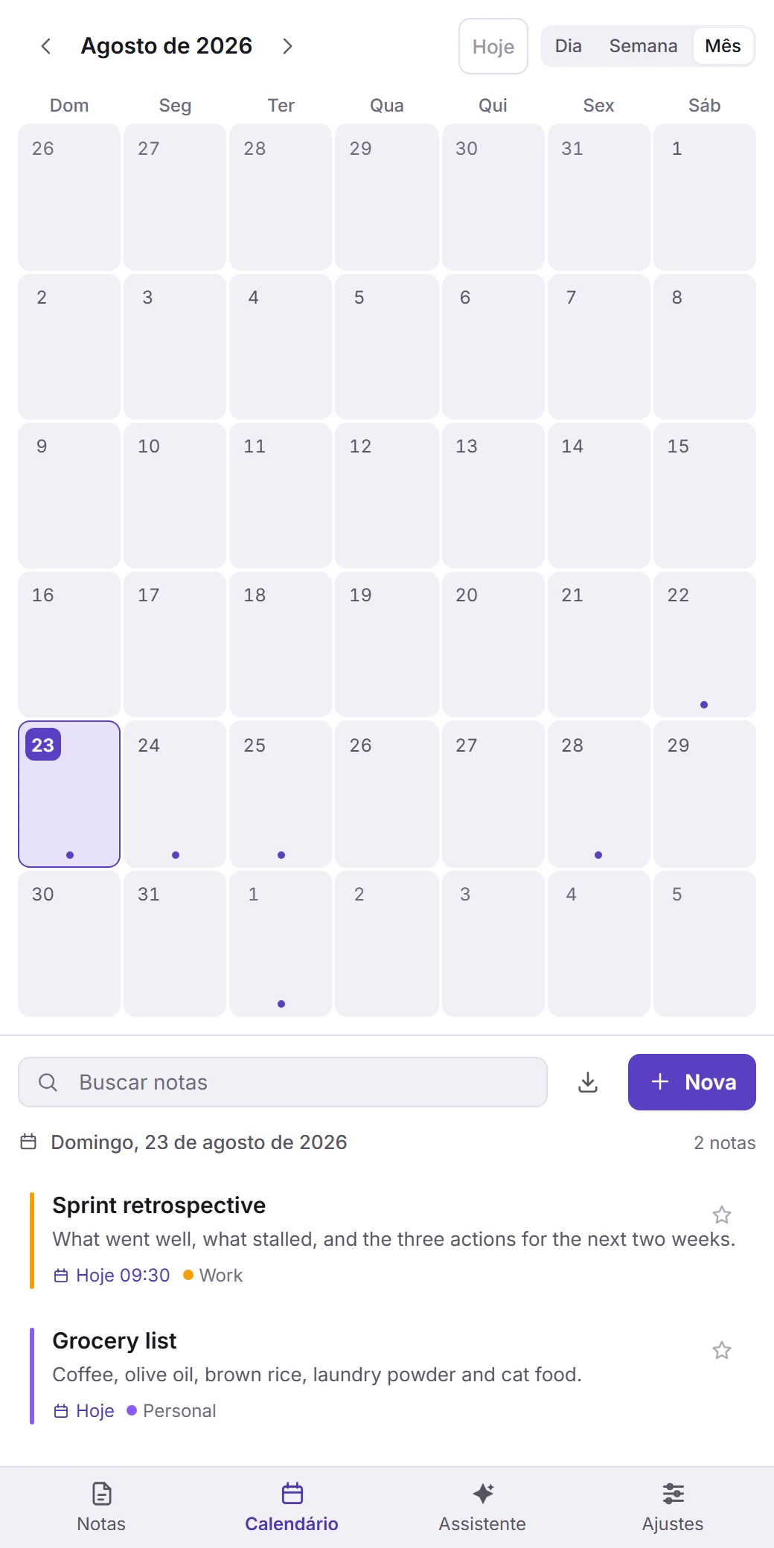The width and height of the screenshot is (774, 1548).
Task: Click the download/export notes icon
Action: pos(588,1082)
